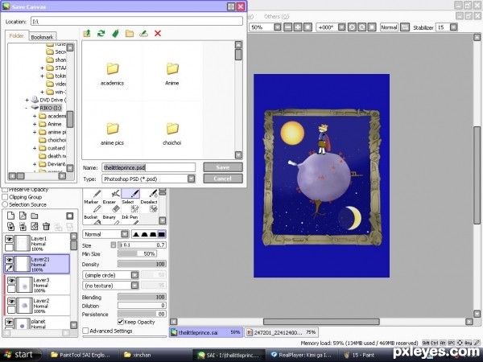Click the Save button
The height and width of the screenshot is (362, 483).
tap(223, 167)
